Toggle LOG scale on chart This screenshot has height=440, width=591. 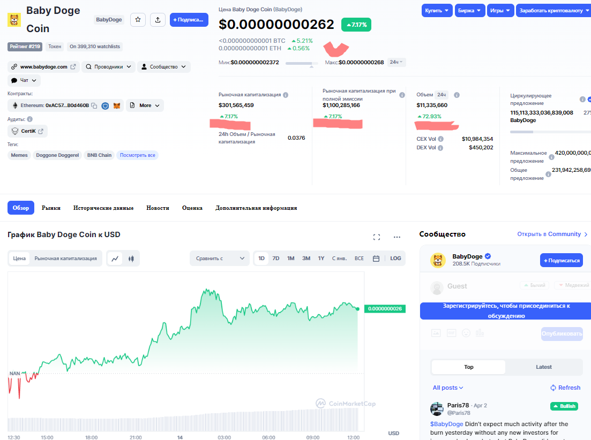pos(395,259)
